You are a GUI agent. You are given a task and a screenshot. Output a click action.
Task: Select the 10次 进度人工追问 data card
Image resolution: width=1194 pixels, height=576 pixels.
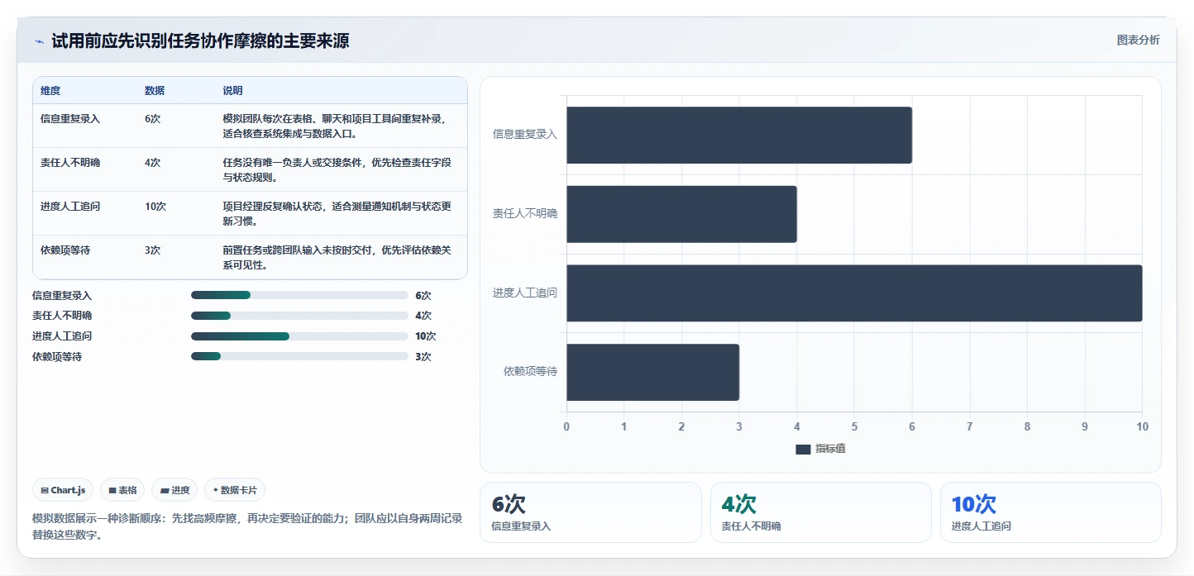click(1051, 512)
